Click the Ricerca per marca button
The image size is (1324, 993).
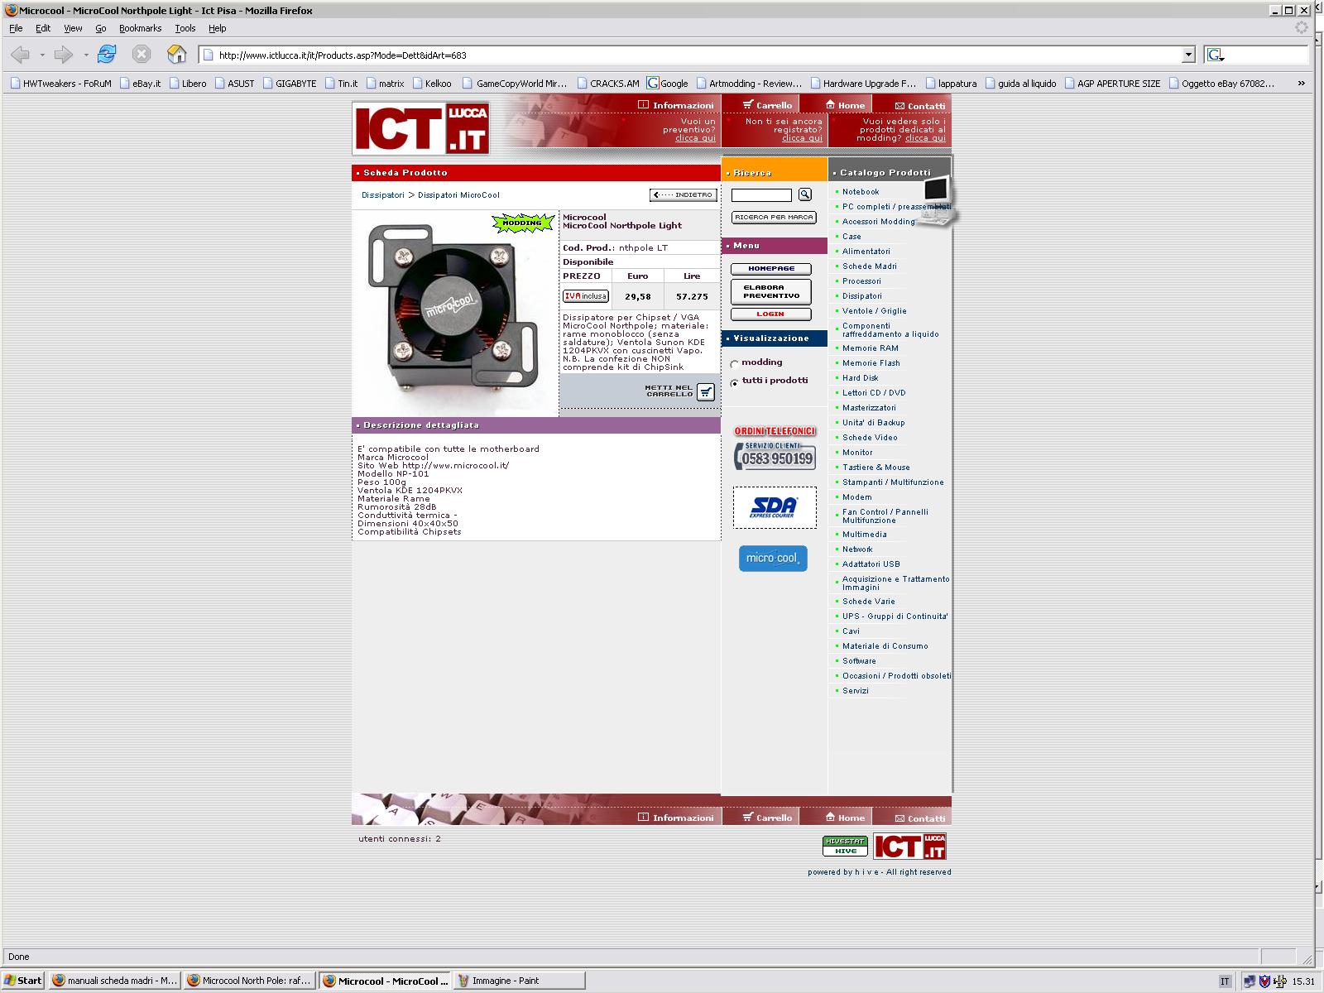click(774, 218)
